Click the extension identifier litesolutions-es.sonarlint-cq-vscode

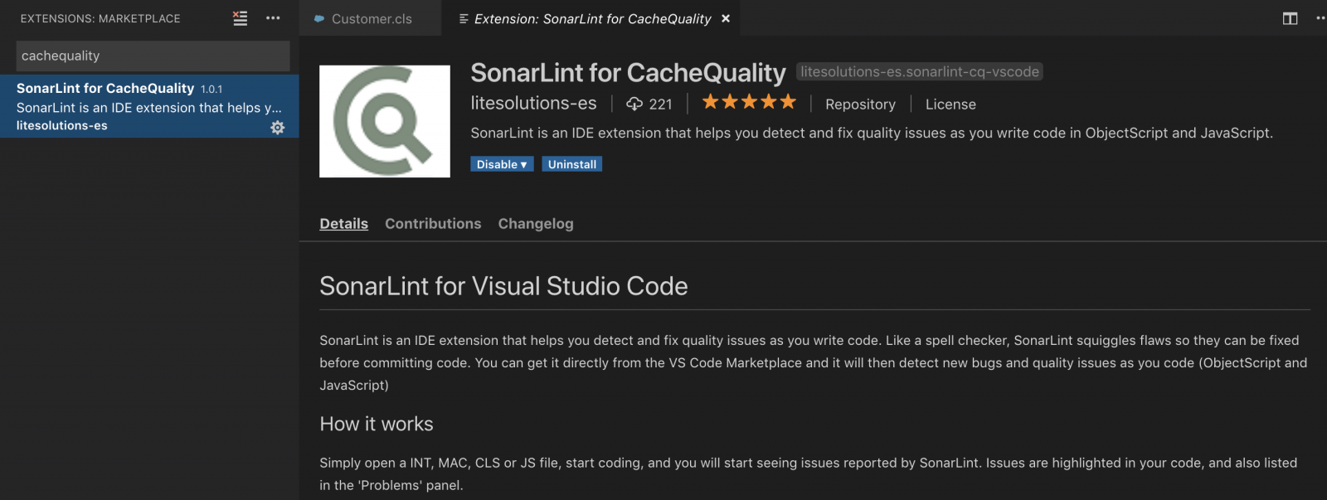[x=919, y=72]
